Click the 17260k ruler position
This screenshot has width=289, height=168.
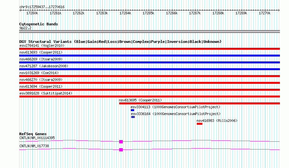coord(32,13)
